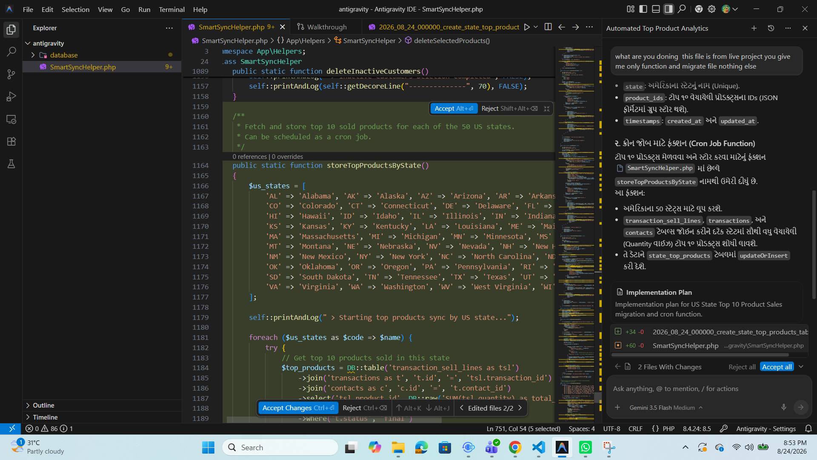Start new chat with plus icon

coord(754,28)
